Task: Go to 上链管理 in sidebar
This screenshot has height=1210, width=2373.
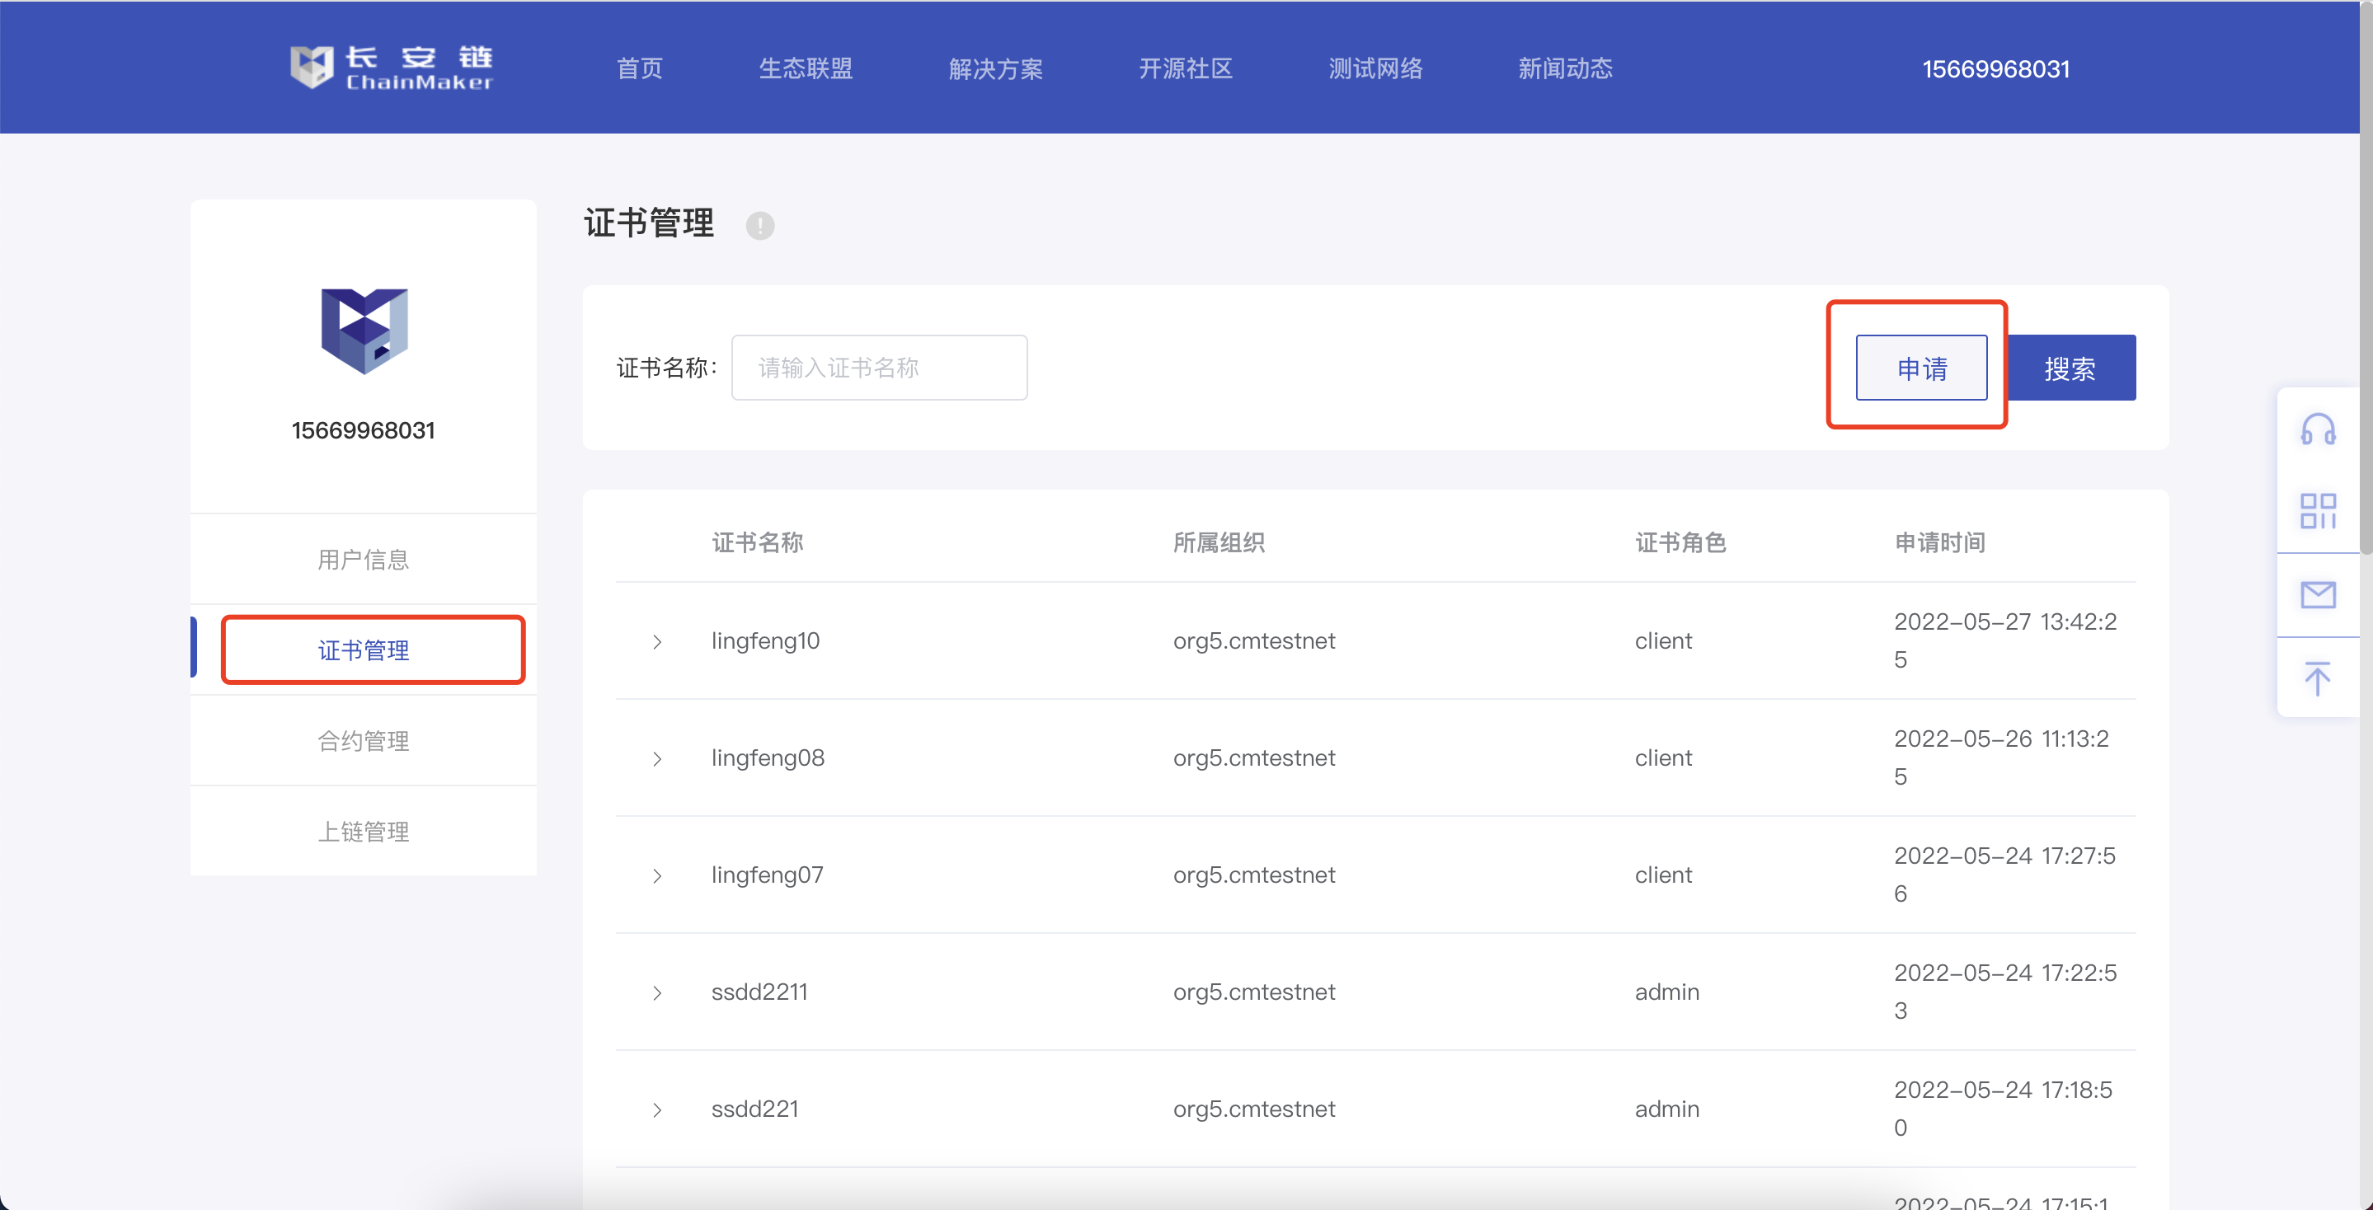Action: (x=363, y=832)
